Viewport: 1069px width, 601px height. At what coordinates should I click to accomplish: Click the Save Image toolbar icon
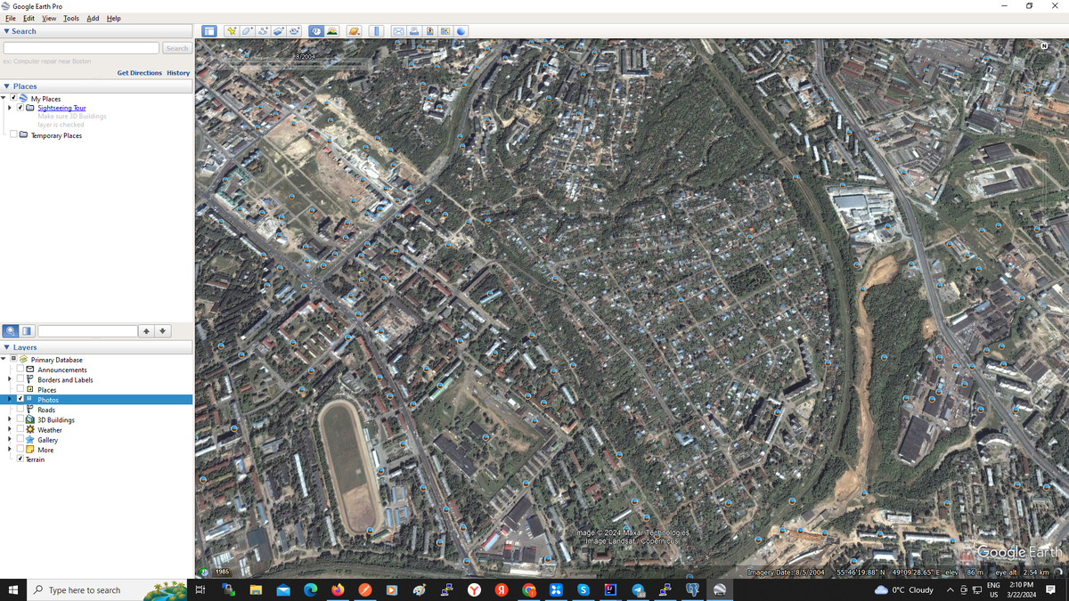pyautogui.click(x=429, y=31)
